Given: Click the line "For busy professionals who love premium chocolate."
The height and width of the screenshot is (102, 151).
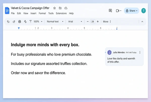Looking at the screenshot, I should [52, 54].
